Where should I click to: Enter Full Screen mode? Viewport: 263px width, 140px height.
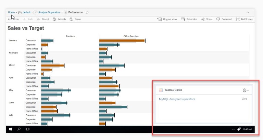(244, 19)
